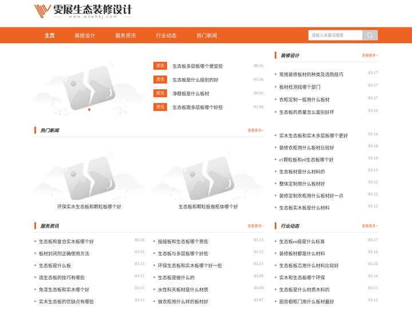Image resolution: width=412 pixels, height=309 pixels.
Task: Click the 资讯 tag beside 净醛板是什么板材
Action: click(x=160, y=93)
